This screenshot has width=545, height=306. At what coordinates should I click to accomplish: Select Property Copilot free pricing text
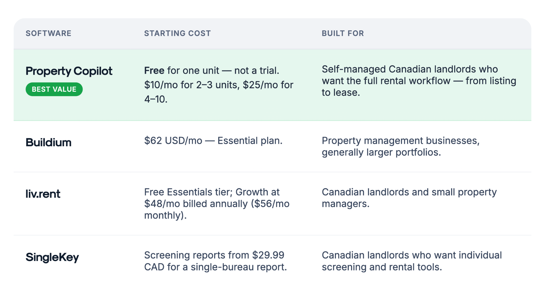219,85
